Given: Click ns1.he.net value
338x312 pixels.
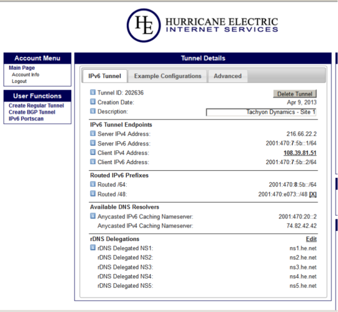Looking at the screenshot, I should tap(303, 248).
